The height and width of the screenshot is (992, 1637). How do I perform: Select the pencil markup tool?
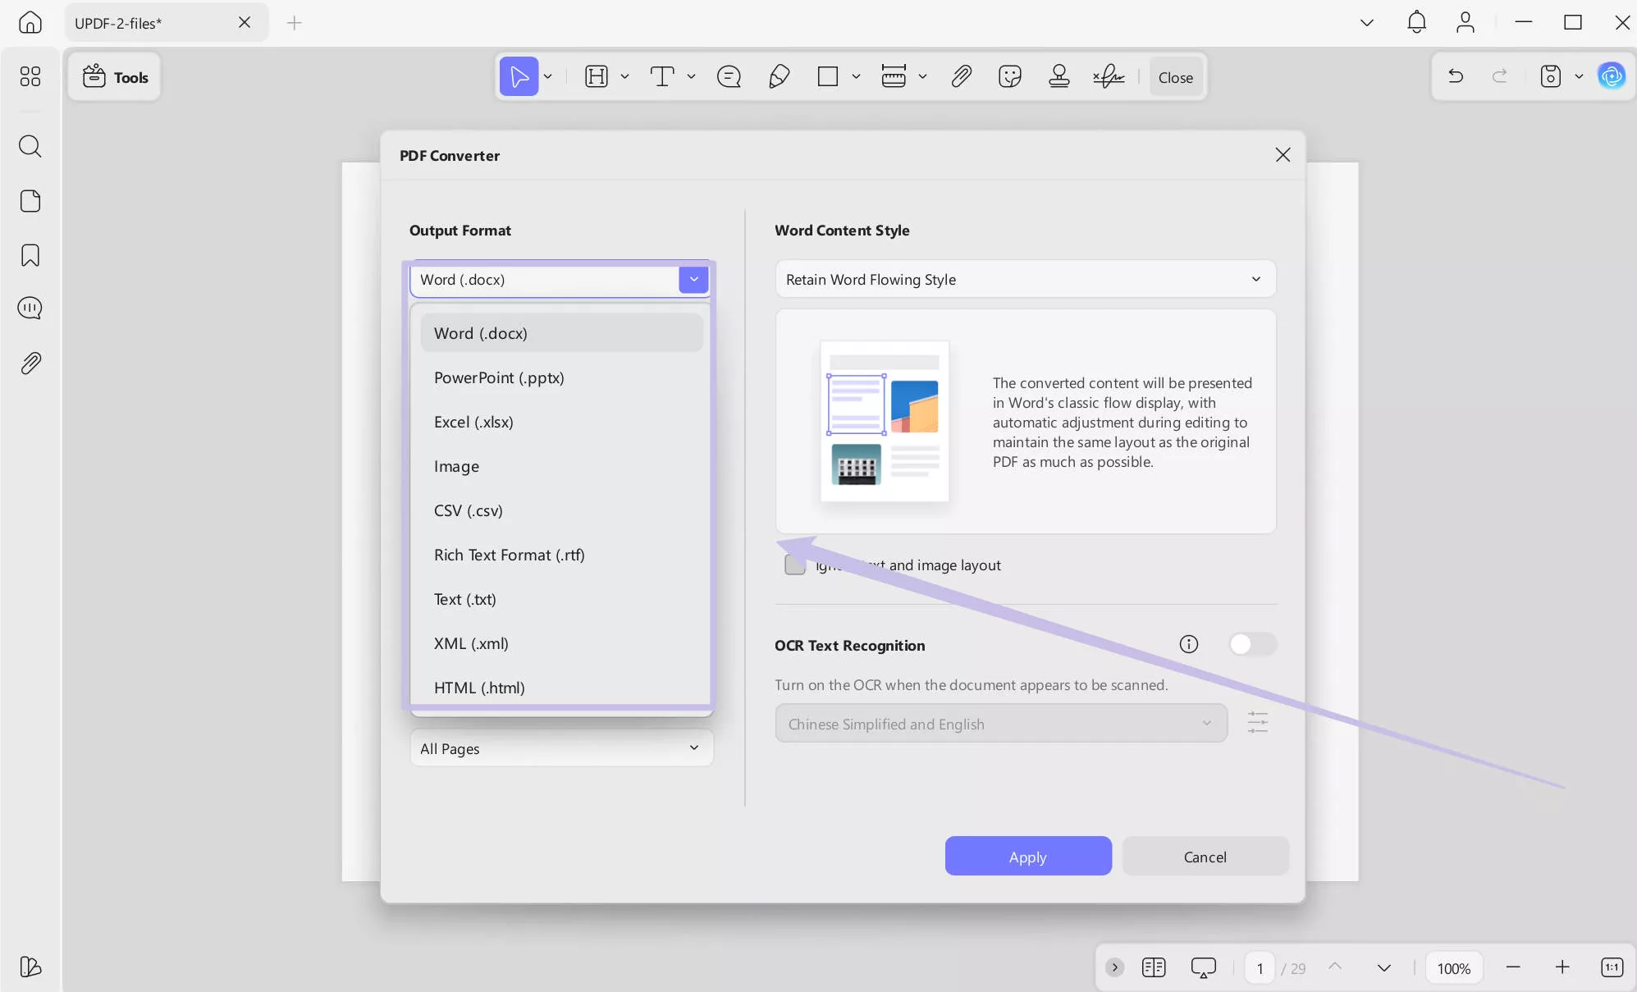pos(778,76)
